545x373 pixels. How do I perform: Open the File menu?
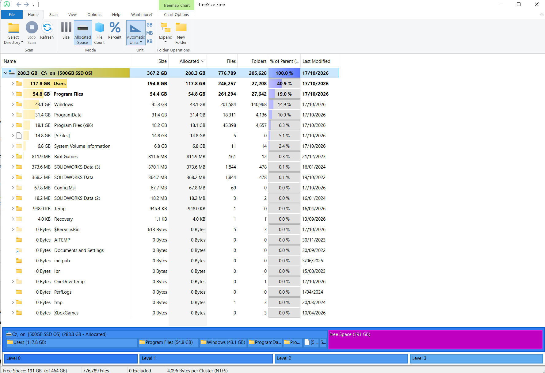[12, 14]
